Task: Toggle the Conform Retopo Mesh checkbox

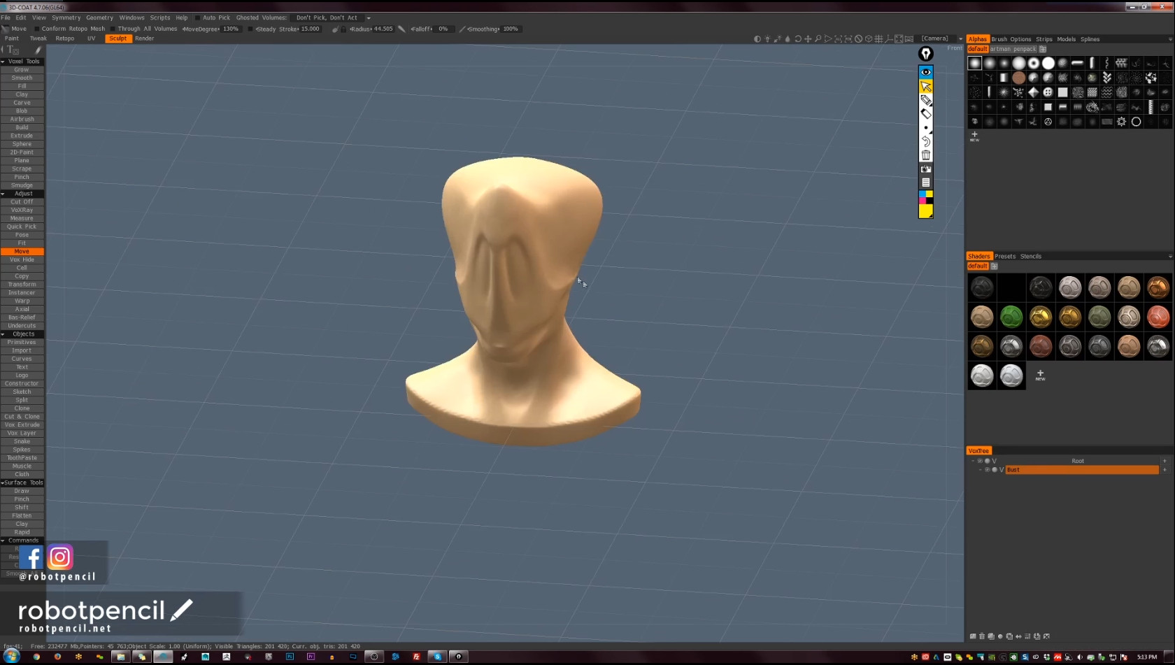Action: tap(36, 29)
